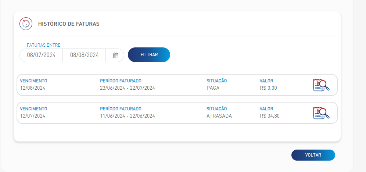Screen dimensions: 366x172
Task: Select the start date field 08/07/2024
Action: coord(41,55)
